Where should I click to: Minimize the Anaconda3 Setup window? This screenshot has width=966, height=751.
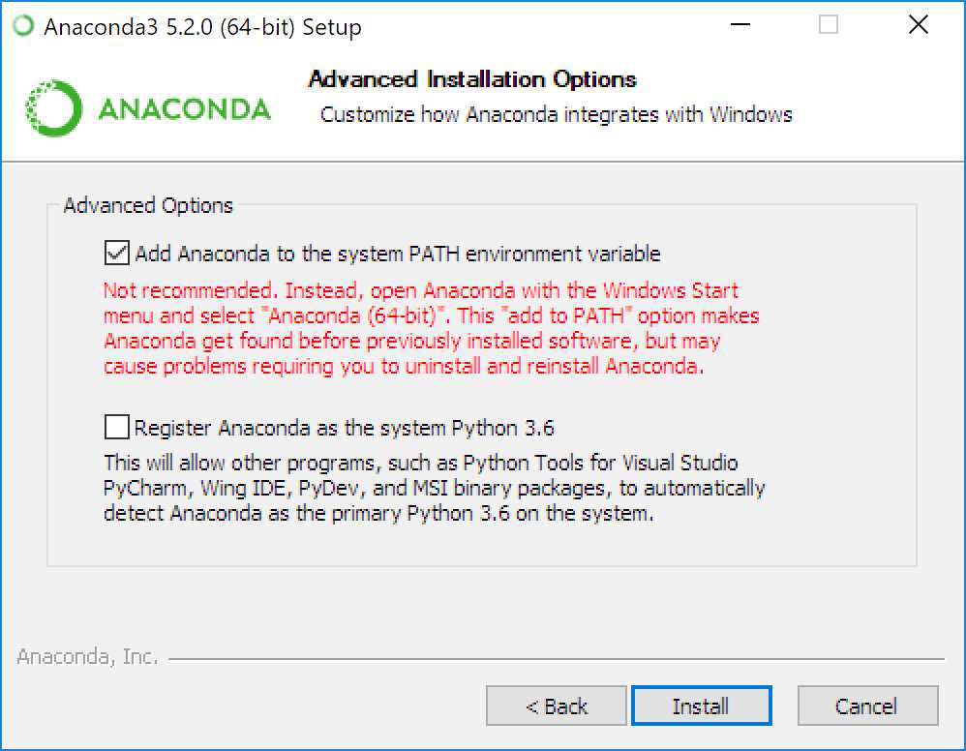click(x=740, y=25)
